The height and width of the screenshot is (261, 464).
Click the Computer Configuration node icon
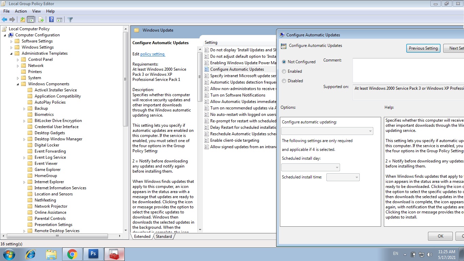pos(11,35)
